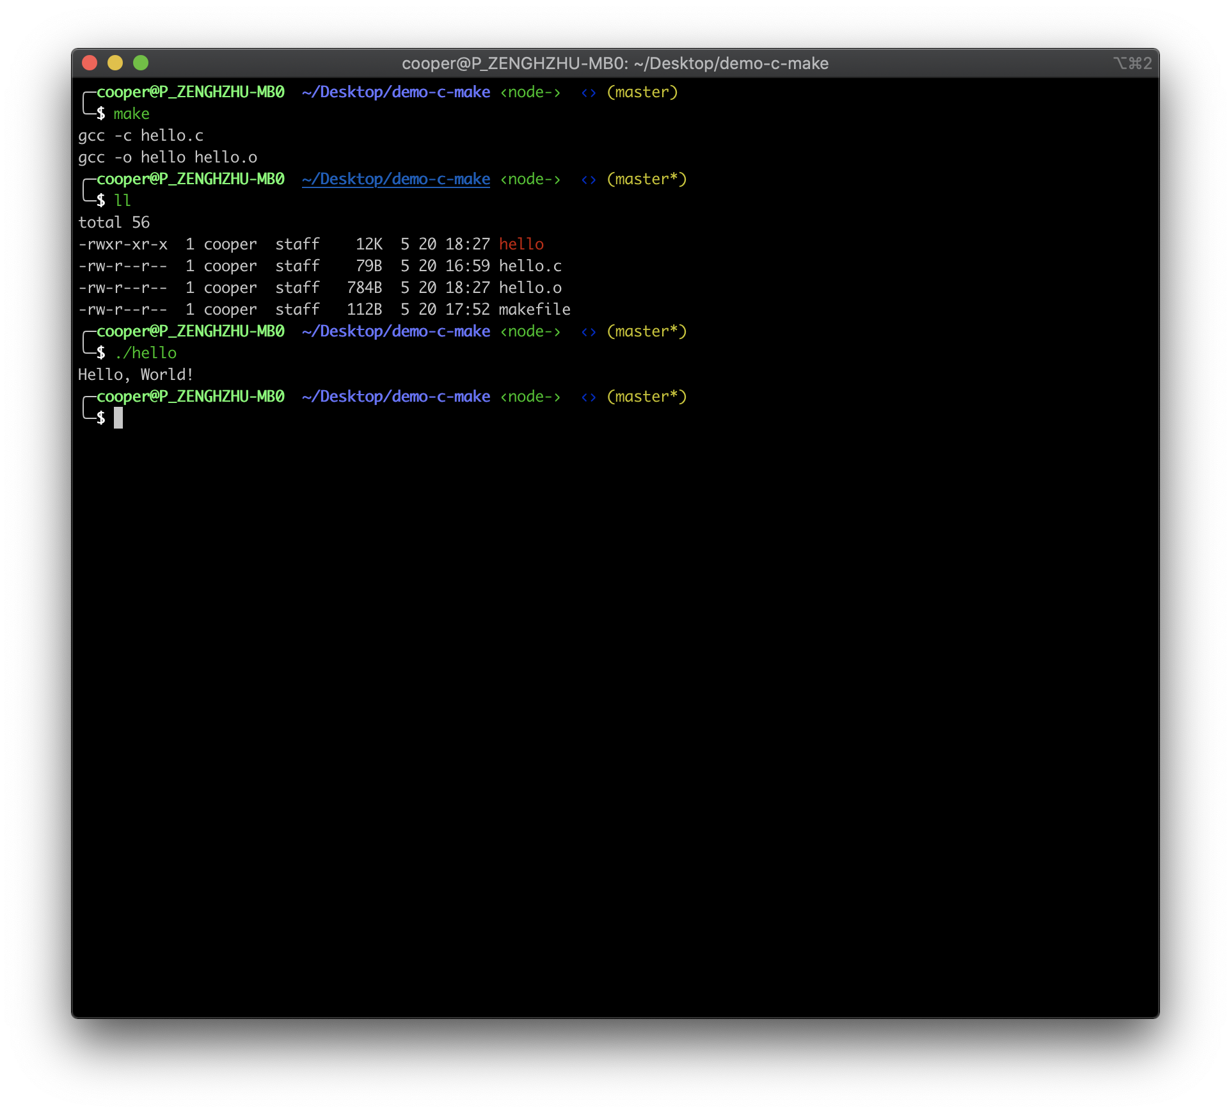Click the yellow '(master)' branch label
Screen dimensions: 1231x1113
pyautogui.click(x=642, y=92)
